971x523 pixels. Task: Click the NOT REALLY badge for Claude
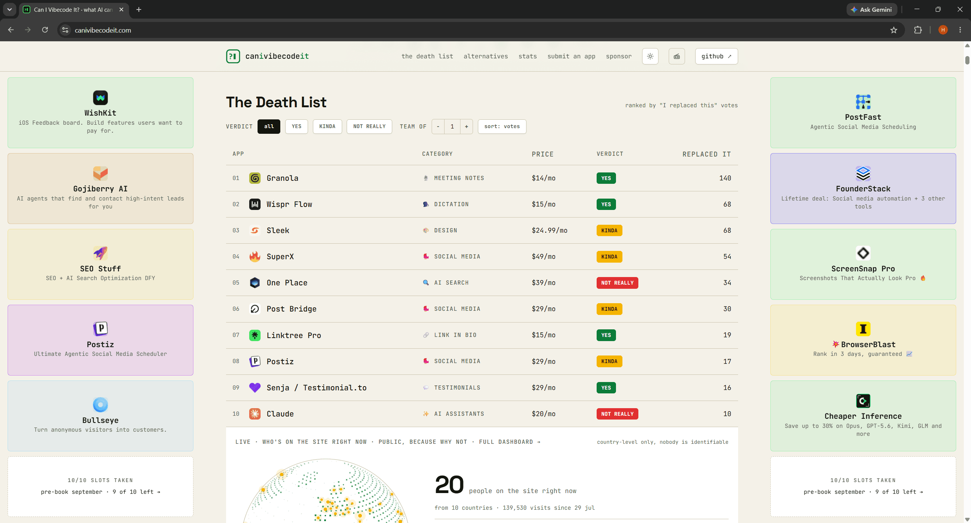tap(617, 414)
